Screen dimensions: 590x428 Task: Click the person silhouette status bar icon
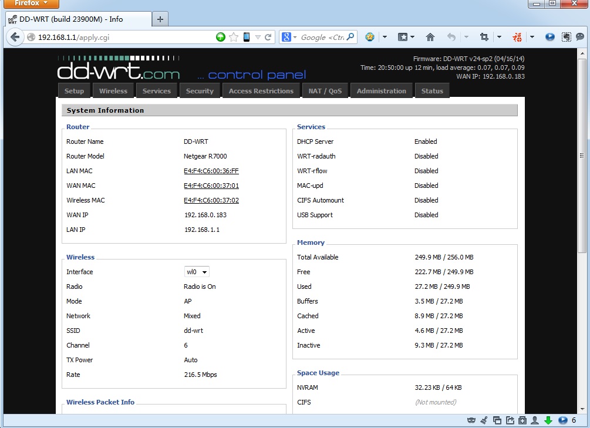click(535, 420)
